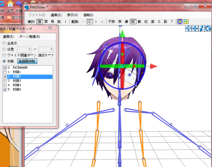This screenshot has width=212, height=167.
Task: Check the 3: 材質3 checkbox
Action: click(x=5, y=81)
